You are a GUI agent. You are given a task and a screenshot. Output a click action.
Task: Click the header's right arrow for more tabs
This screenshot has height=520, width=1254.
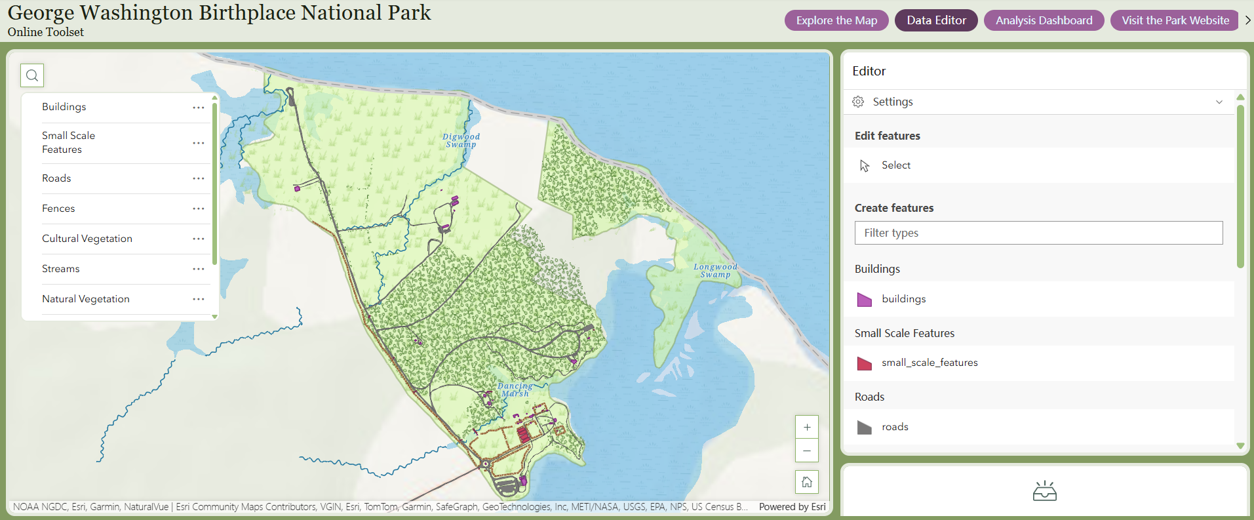click(1247, 20)
